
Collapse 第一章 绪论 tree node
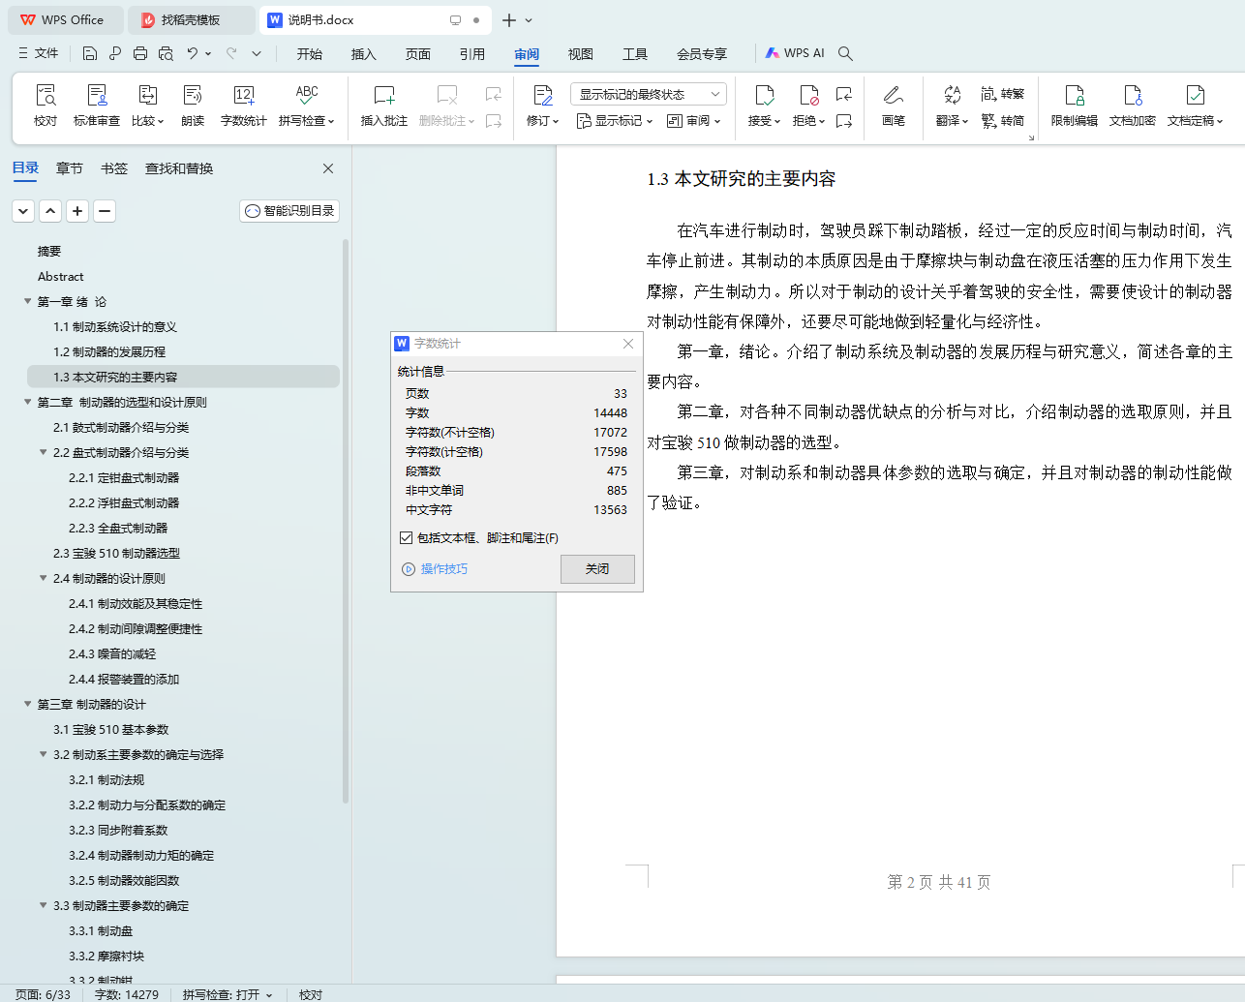[28, 301]
